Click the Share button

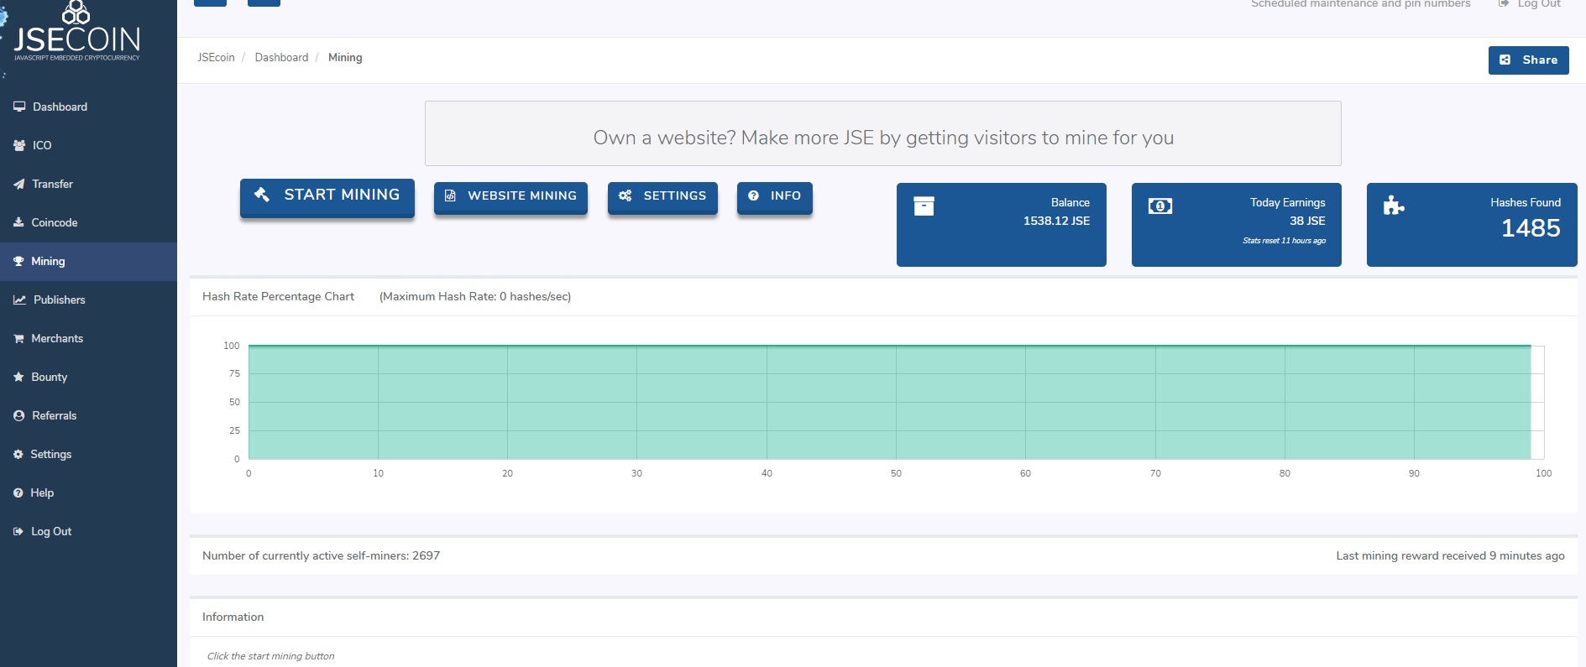coord(1528,60)
